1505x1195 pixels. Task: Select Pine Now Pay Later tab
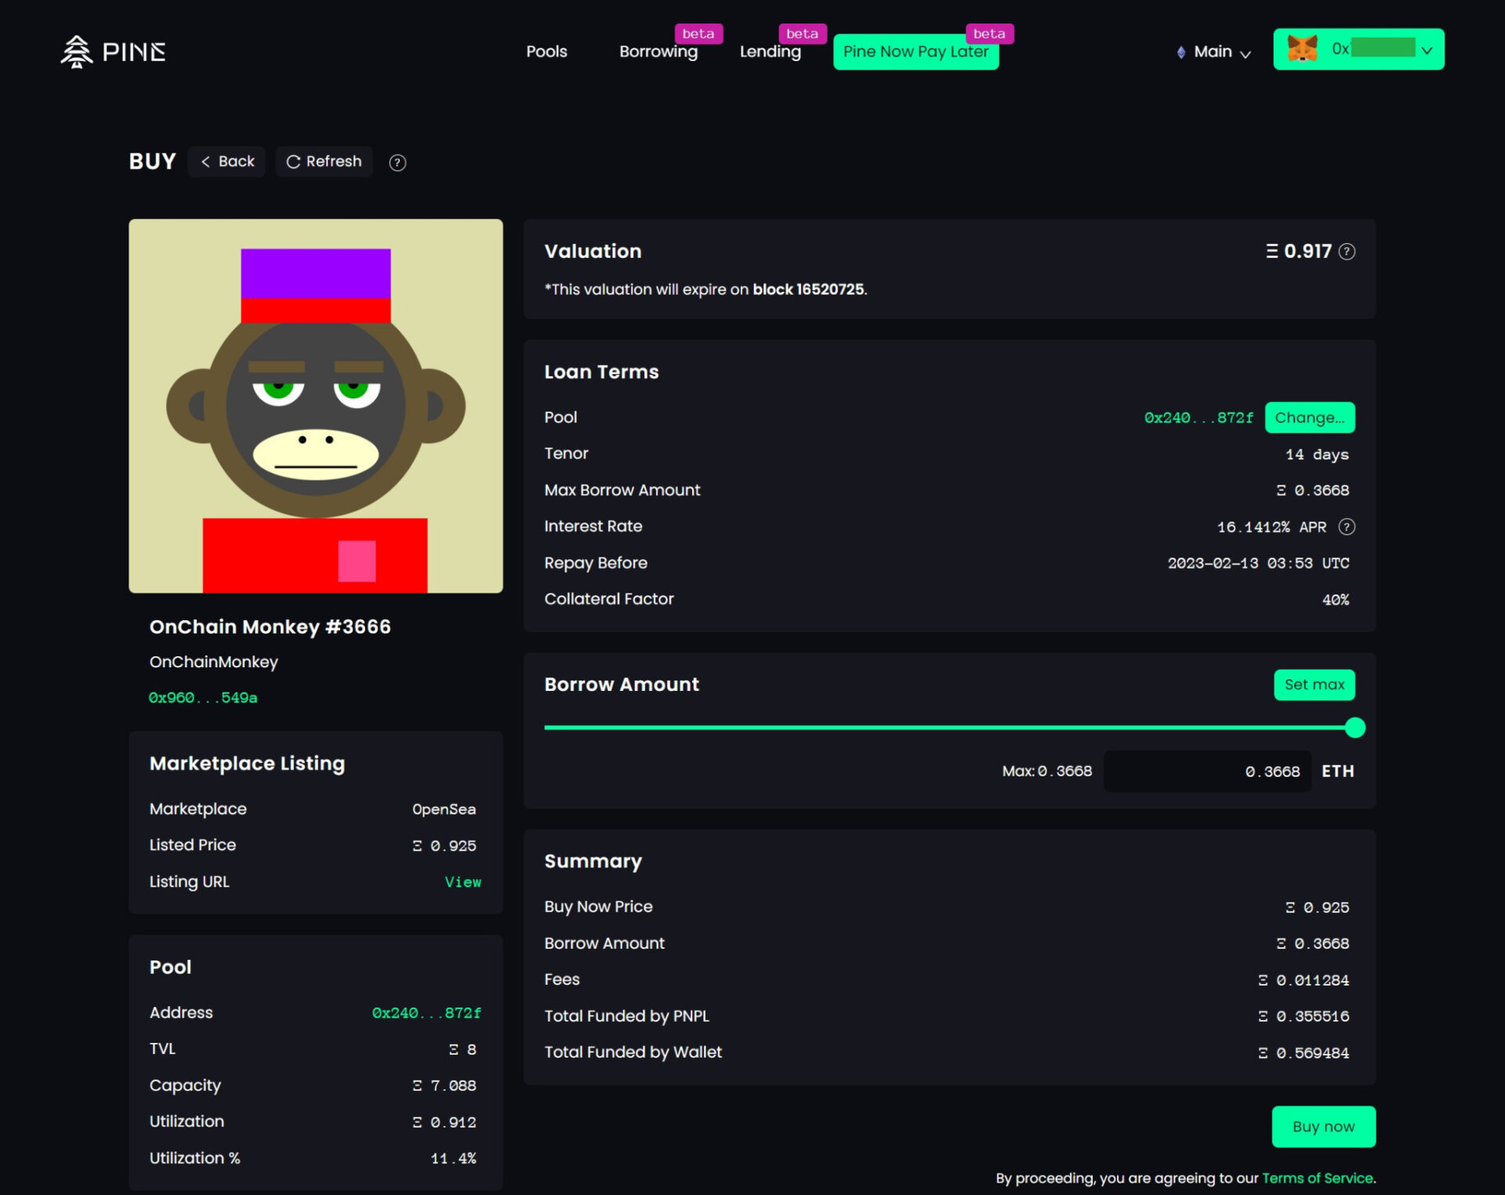pyautogui.click(x=915, y=52)
